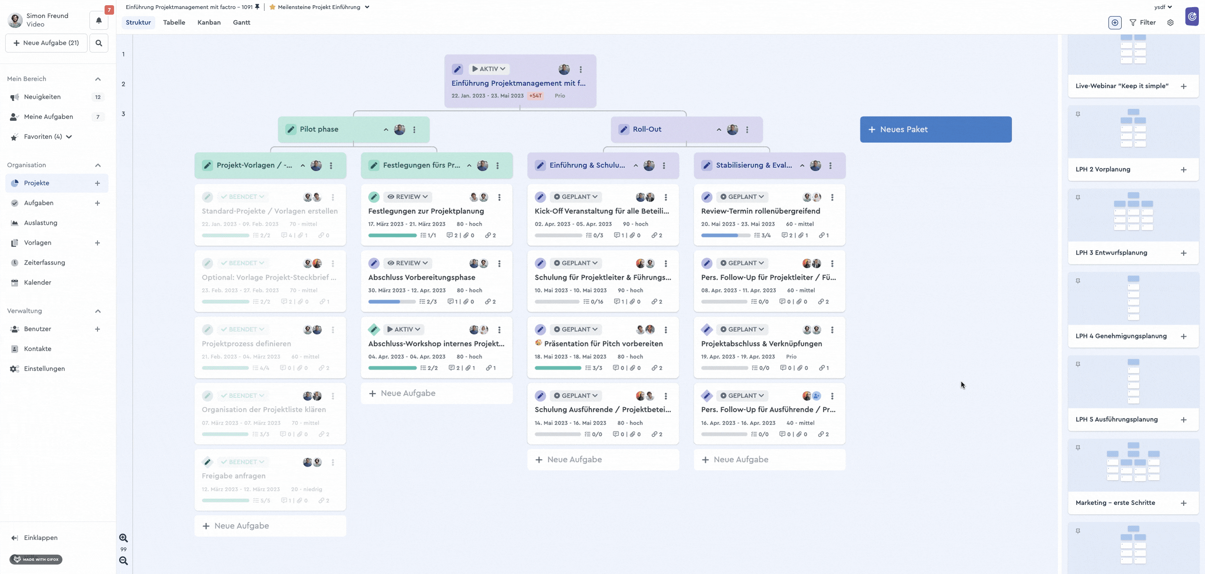Open the view settings gear icon

tap(1170, 23)
